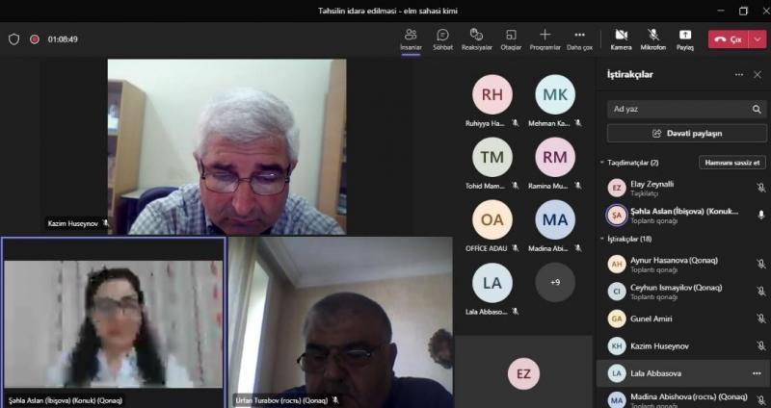Select Kazim Huseynov video feed
Viewport: 771px width, 408px height.
226,147
